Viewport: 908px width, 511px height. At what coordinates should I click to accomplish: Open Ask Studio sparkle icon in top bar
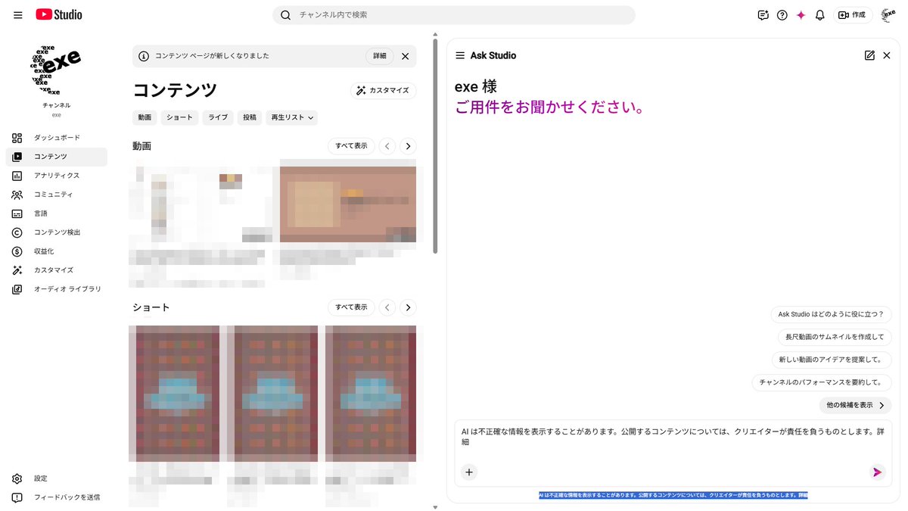coord(801,15)
